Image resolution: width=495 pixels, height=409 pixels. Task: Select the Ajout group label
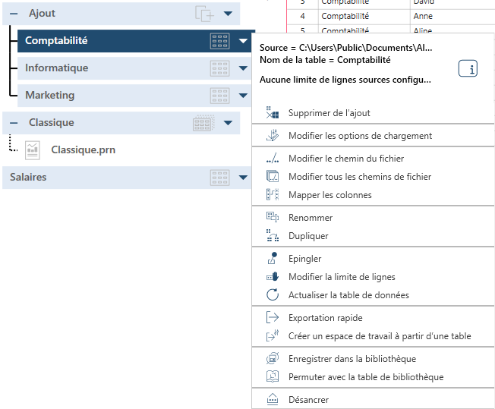[x=42, y=13]
